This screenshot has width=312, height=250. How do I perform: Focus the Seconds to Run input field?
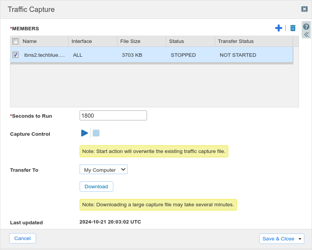(113, 115)
